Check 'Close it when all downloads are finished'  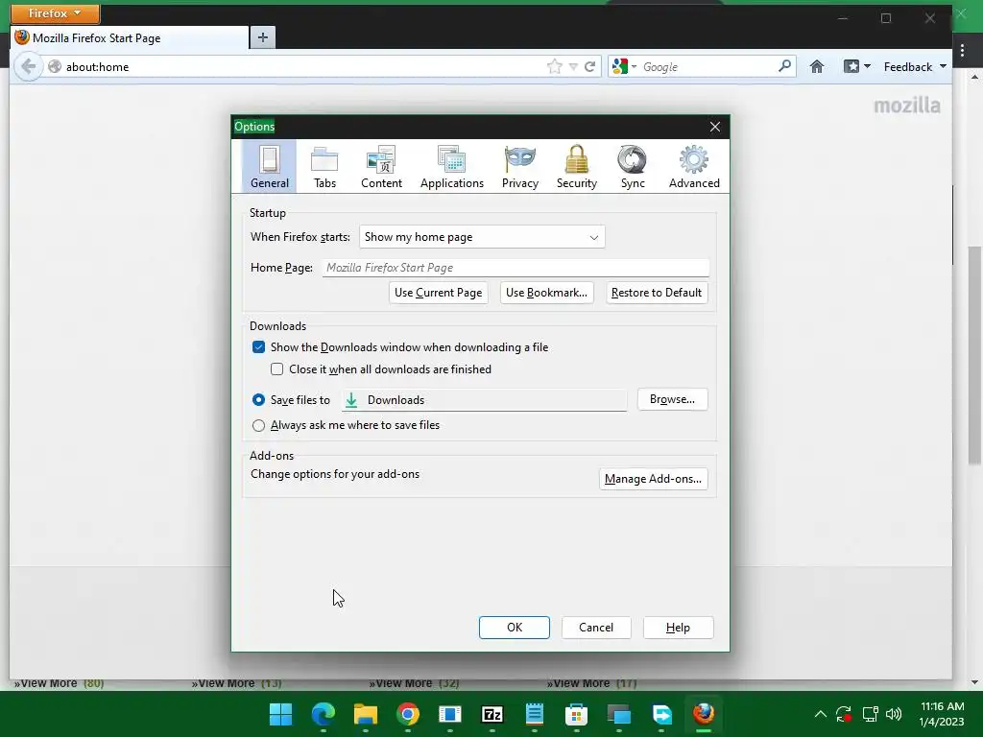pos(277,369)
